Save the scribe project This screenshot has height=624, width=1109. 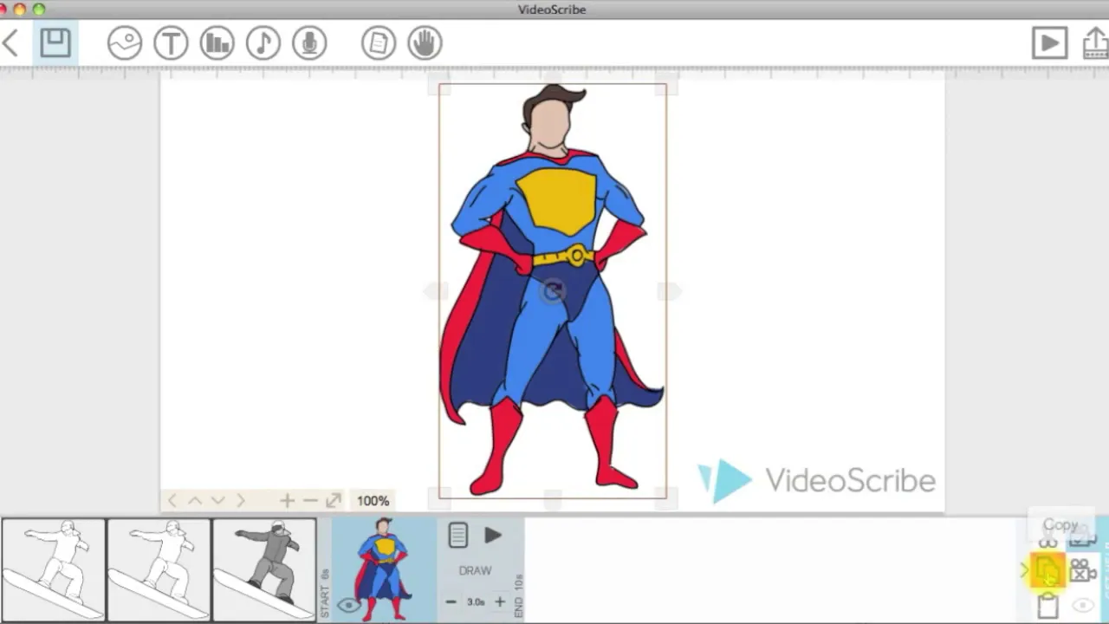point(55,43)
